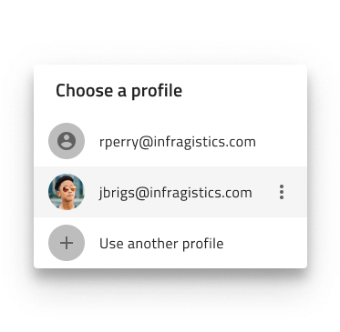Image resolution: width=340 pixels, height=332 pixels.
Task: Click the generic person avatar for rperry
Action: [x=67, y=141]
